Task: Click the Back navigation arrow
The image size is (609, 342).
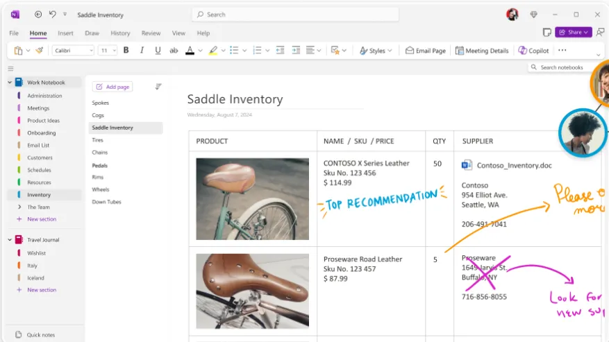Action: 38,15
